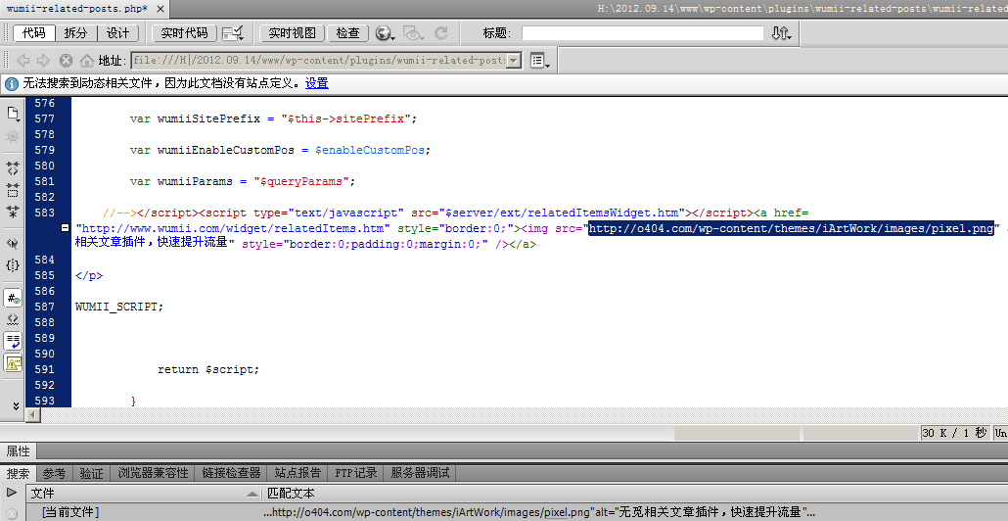1008x521 pixels.
Task: Open 浏览器兼容性 tab
Action: pos(153,473)
